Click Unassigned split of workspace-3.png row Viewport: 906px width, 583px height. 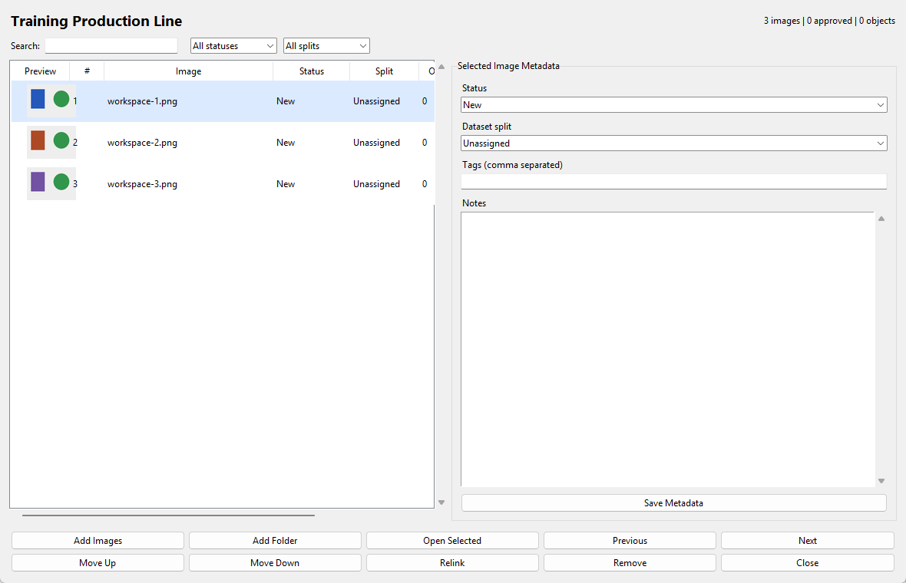point(377,184)
